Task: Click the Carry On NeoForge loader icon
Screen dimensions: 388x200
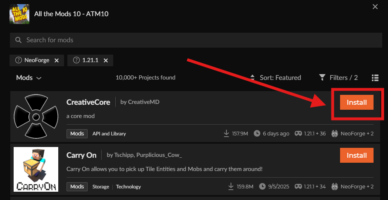Action: click(x=335, y=186)
